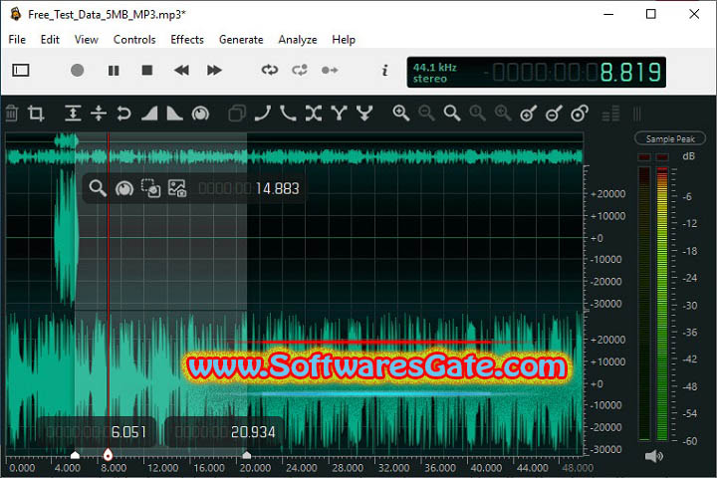Open the Sample Peak meter mode selector
717x478 pixels.
tap(670, 138)
